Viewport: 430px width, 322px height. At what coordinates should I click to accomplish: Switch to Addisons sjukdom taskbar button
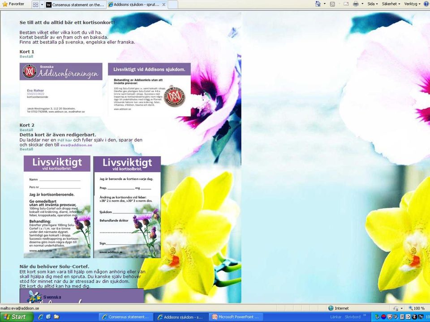click(181, 317)
